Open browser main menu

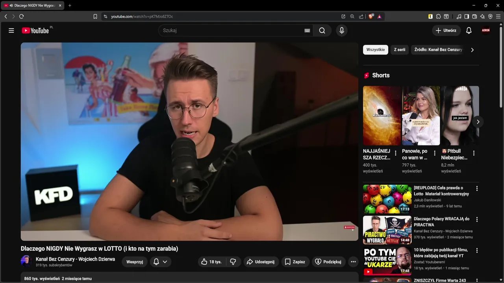498,17
